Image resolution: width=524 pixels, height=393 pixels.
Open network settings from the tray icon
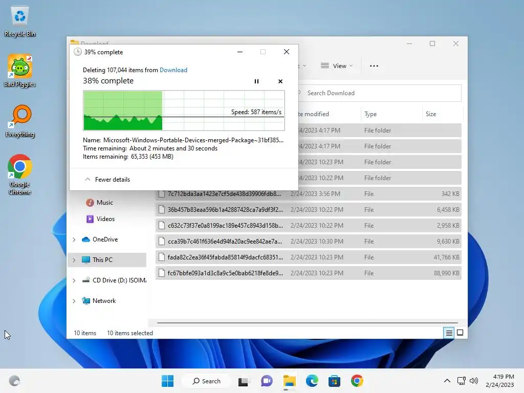462,381
